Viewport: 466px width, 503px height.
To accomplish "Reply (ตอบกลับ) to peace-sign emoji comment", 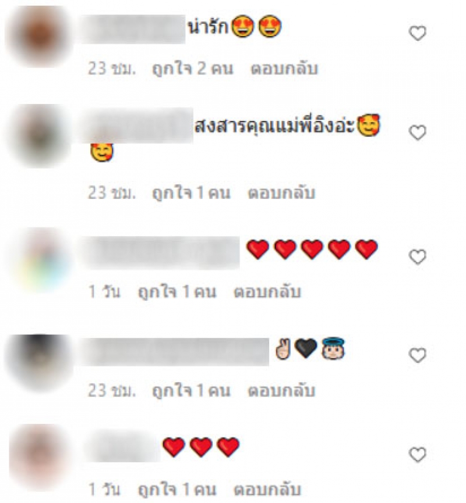I will point(281,391).
